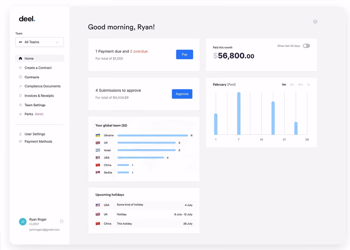Click the Israel team count bar

[147, 150]
